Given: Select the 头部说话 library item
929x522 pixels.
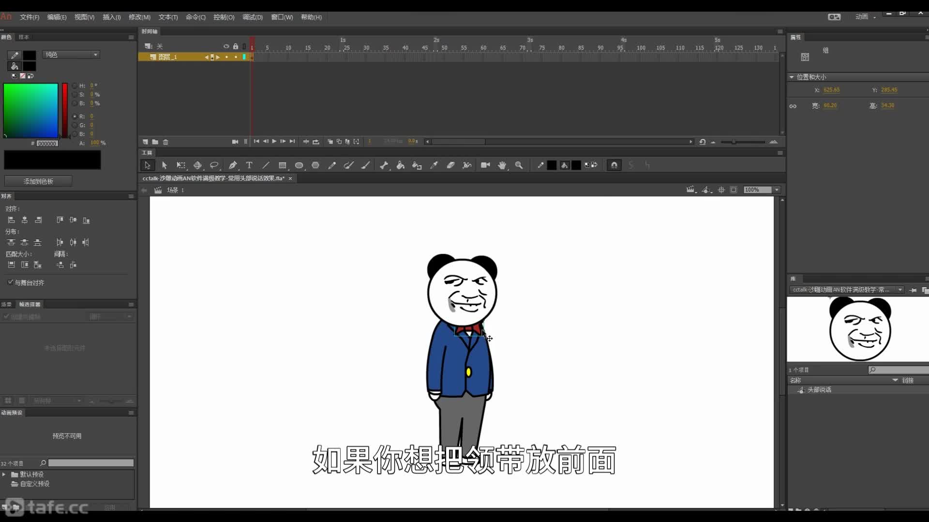Looking at the screenshot, I should [x=819, y=390].
